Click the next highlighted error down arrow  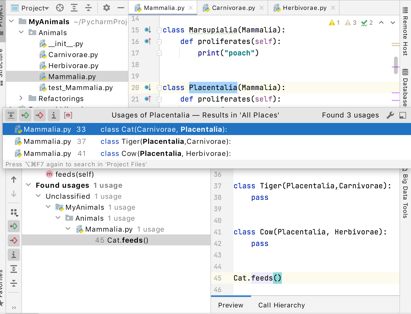point(393,23)
